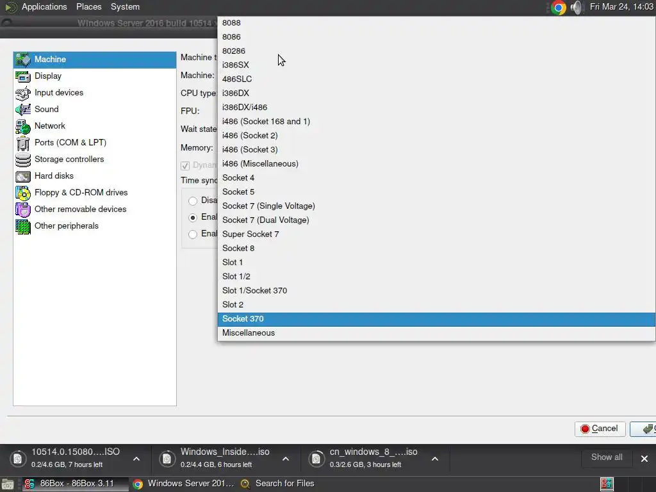
Task: Select the last Enabled time sync radio
Action: (193, 234)
